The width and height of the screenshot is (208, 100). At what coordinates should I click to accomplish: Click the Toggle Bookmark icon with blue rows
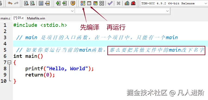click(41, 3)
